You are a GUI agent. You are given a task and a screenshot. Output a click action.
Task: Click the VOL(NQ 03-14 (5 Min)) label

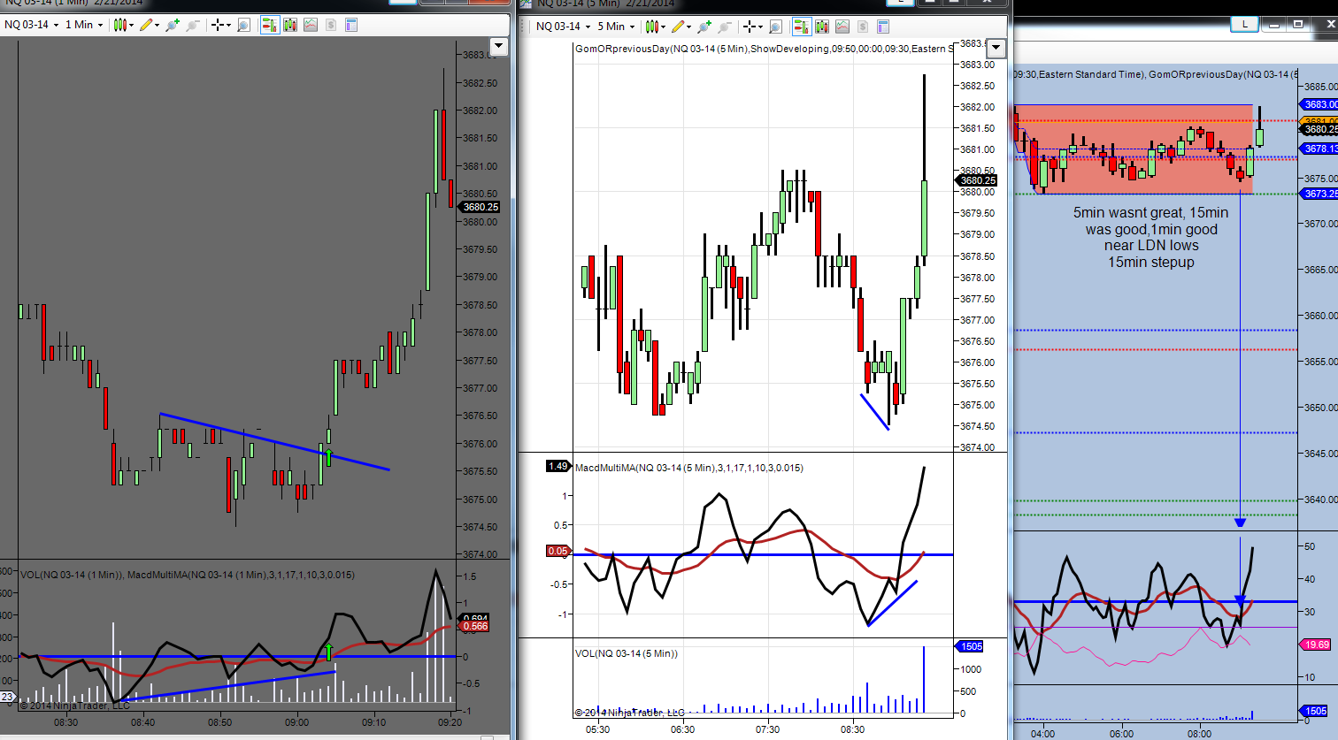pos(627,653)
